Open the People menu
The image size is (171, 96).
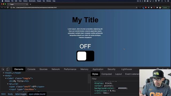[39, 1]
